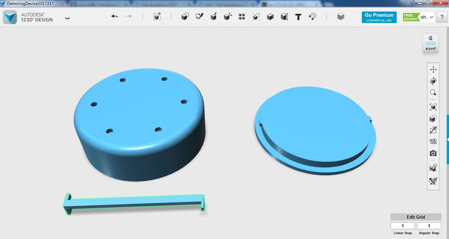Viewport: 449px width, 239px height.
Task: Open the Help question mark button
Action: [442, 17]
